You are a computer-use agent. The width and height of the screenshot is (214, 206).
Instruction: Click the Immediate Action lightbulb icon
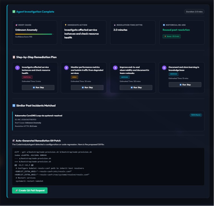[x=66, y=25]
